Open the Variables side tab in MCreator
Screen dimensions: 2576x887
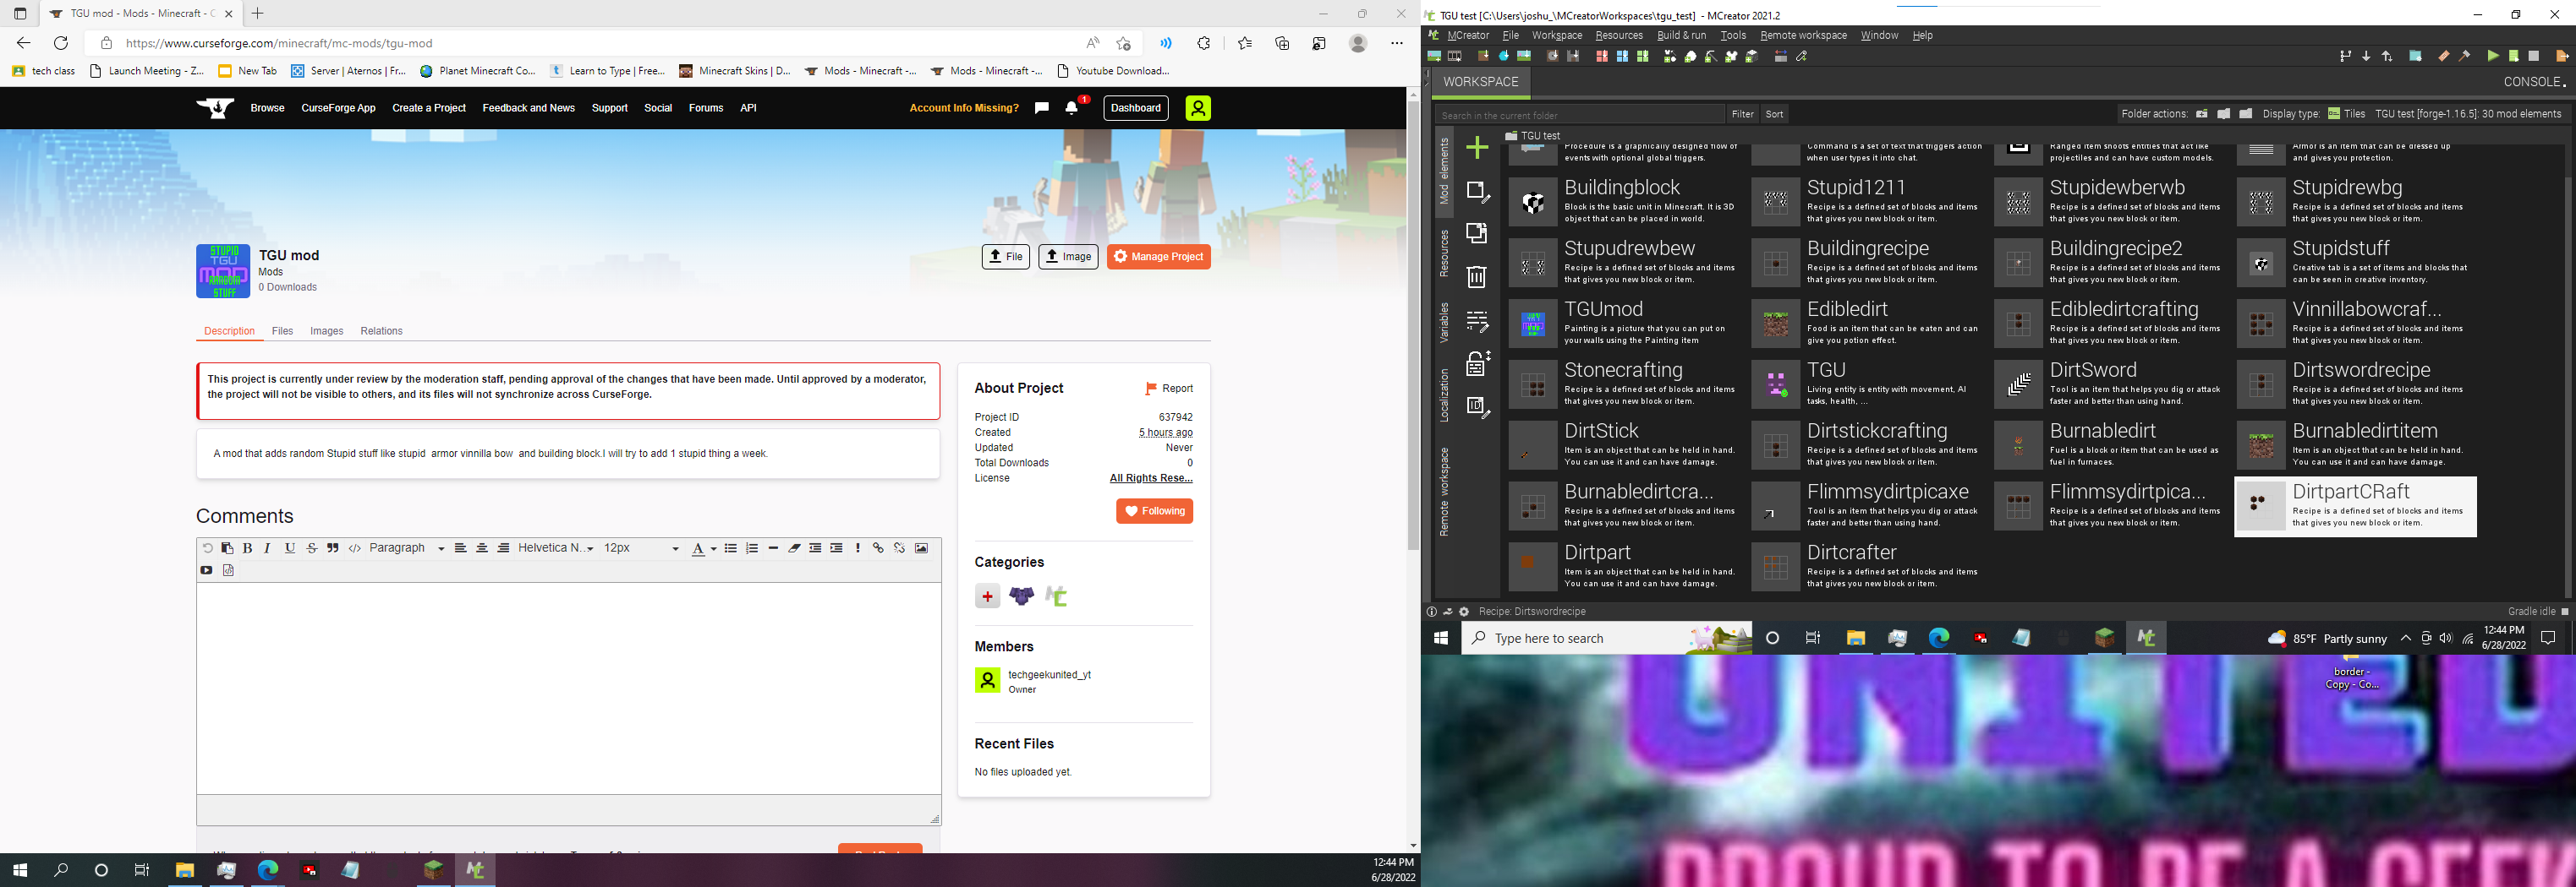1444,323
